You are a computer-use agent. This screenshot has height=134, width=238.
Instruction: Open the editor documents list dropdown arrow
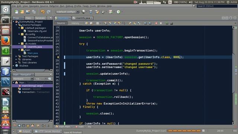[x=231, y=18]
